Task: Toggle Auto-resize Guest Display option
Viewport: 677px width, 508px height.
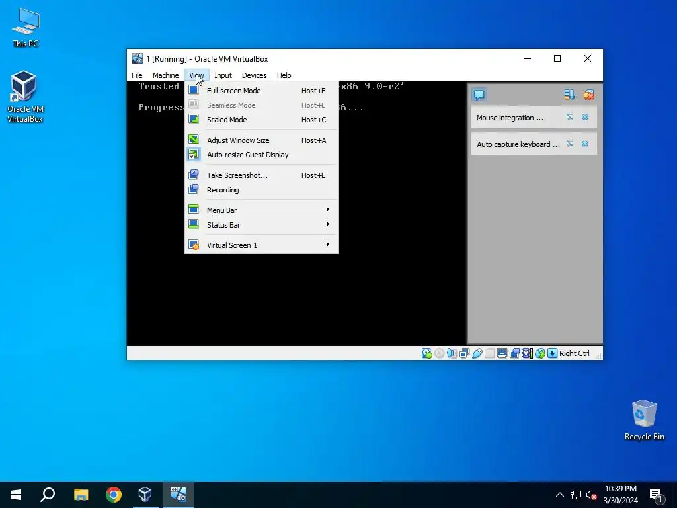Action: 261,155
